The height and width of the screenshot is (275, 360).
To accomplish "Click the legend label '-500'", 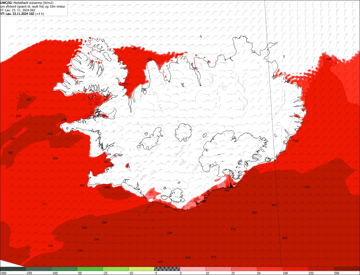I will (x=3, y=273).
